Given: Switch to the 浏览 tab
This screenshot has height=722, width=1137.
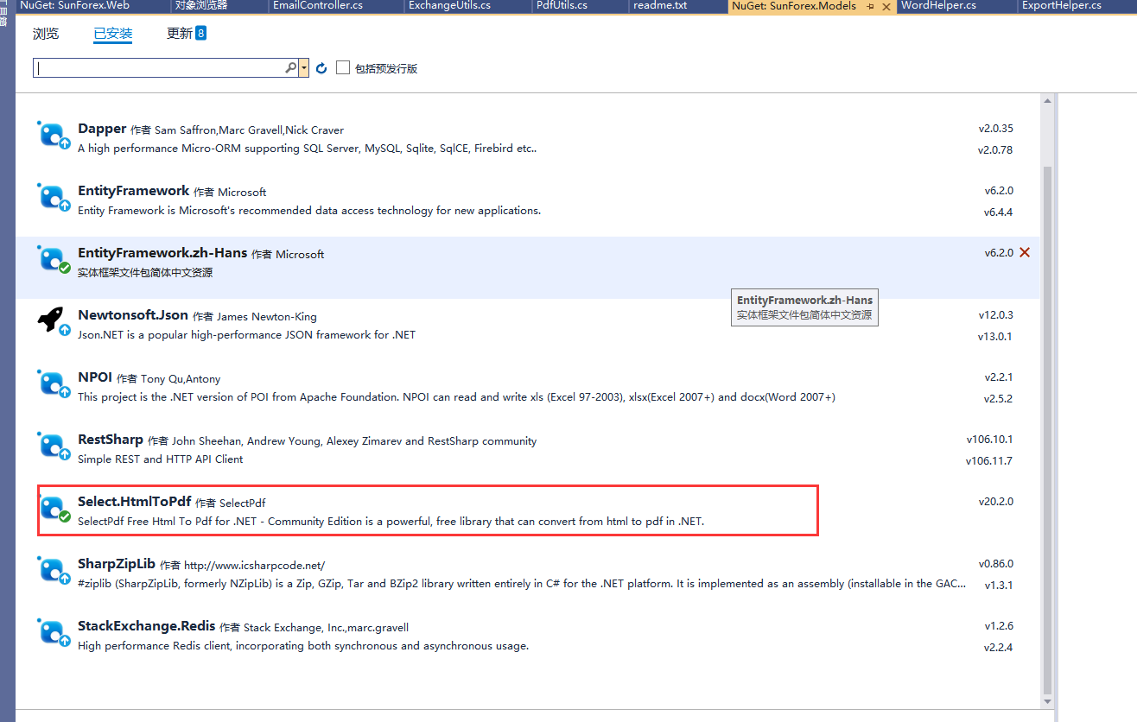Looking at the screenshot, I should [x=46, y=34].
